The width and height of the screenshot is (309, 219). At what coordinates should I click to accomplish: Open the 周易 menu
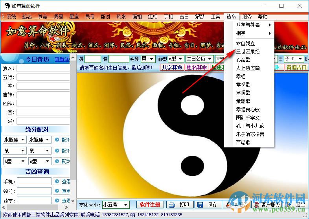(58, 17)
